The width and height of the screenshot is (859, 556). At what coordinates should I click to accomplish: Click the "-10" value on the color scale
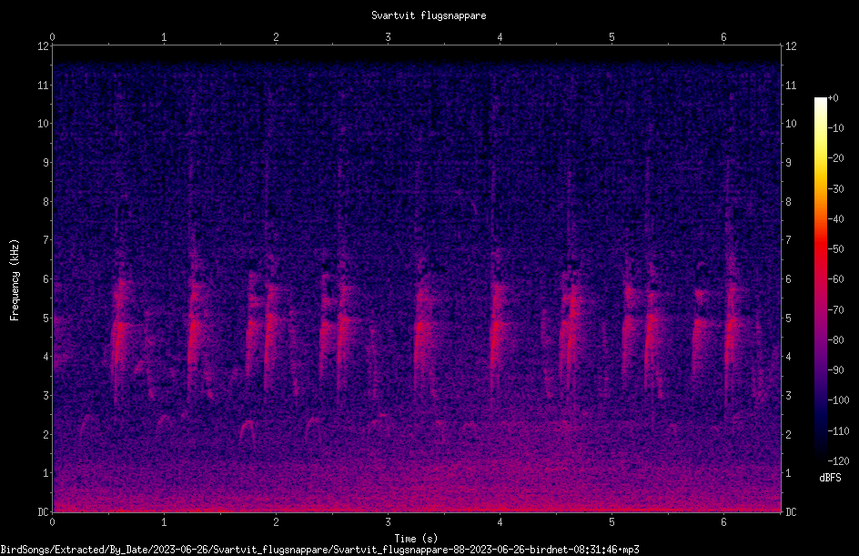click(835, 128)
